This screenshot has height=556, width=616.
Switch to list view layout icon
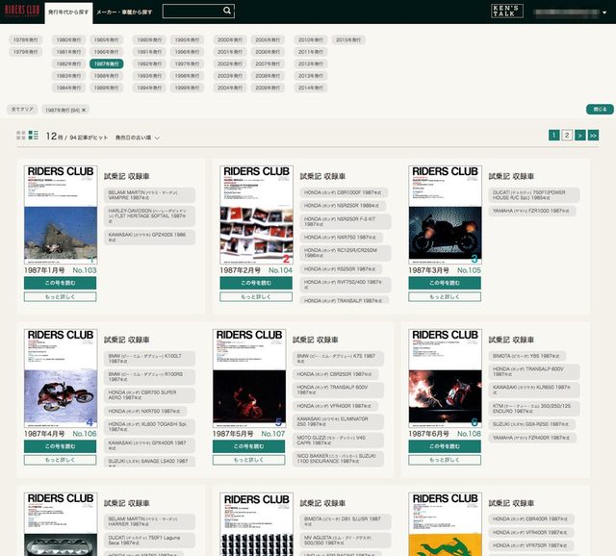34,136
